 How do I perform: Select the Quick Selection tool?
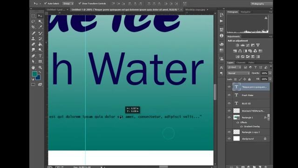40,21
